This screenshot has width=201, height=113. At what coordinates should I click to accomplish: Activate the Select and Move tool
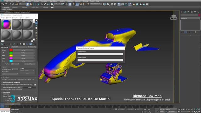[x=42, y=4]
